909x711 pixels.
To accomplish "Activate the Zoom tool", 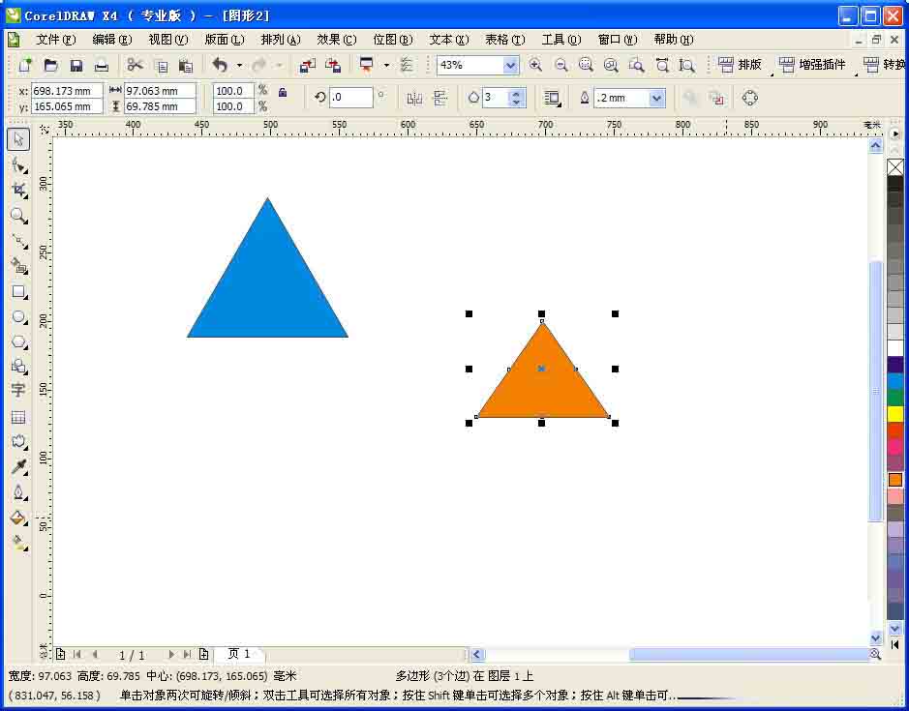I will tap(17, 216).
